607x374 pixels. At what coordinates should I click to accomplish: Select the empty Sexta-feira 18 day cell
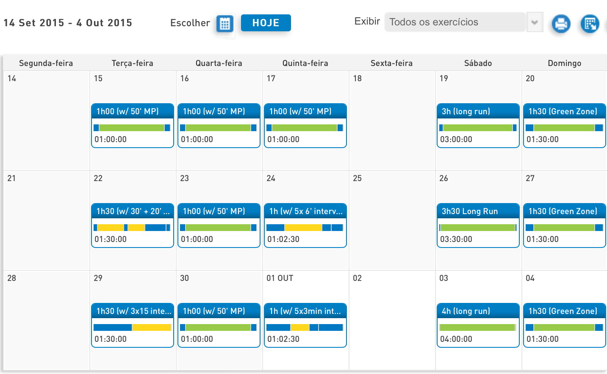click(x=392, y=123)
